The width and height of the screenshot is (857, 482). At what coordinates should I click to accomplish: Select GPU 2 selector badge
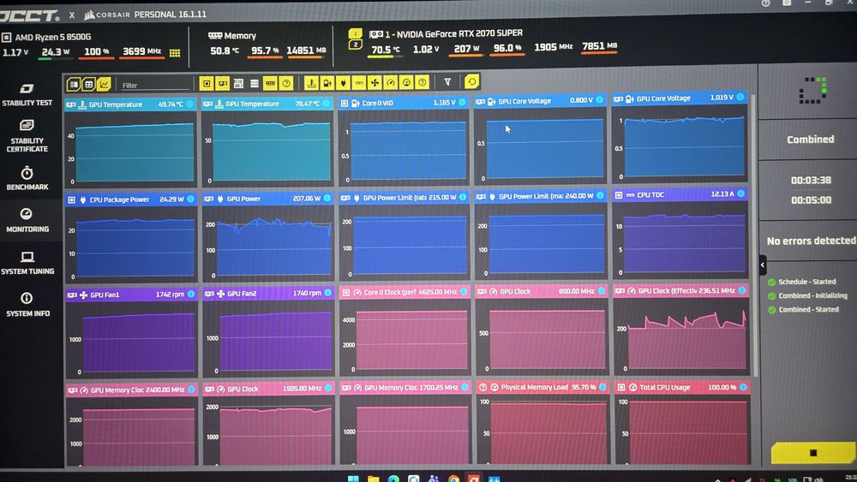click(356, 45)
